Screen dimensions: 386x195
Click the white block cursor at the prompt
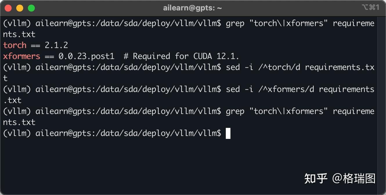click(x=228, y=133)
